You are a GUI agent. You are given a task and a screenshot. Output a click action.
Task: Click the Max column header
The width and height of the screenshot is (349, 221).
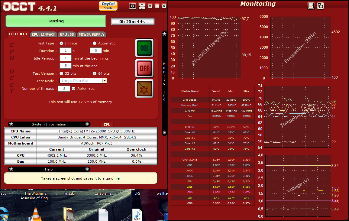pos(246,91)
